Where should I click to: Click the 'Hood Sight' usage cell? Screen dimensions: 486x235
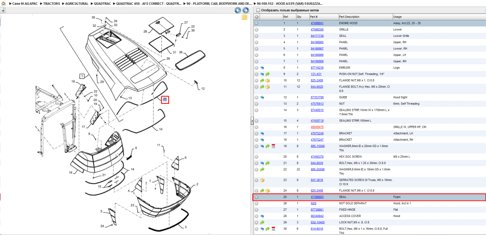(x=399, y=98)
